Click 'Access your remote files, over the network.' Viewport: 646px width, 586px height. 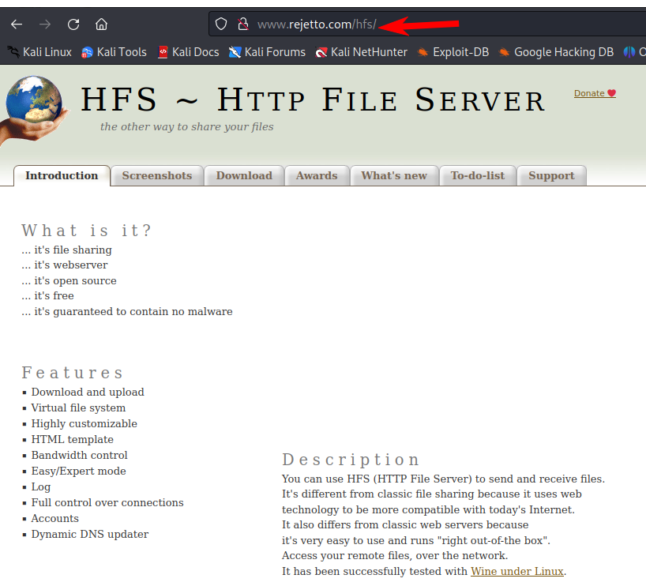click(395, 555)
